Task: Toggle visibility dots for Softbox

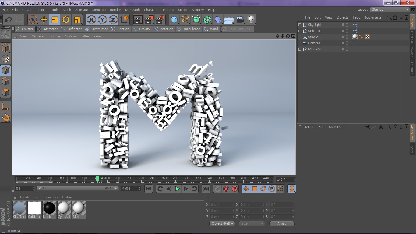Action: [347, 31]
